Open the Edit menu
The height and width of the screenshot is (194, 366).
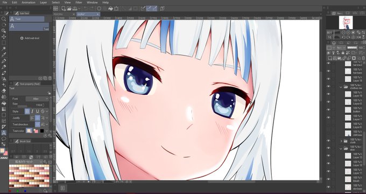(x=15, y=2)
